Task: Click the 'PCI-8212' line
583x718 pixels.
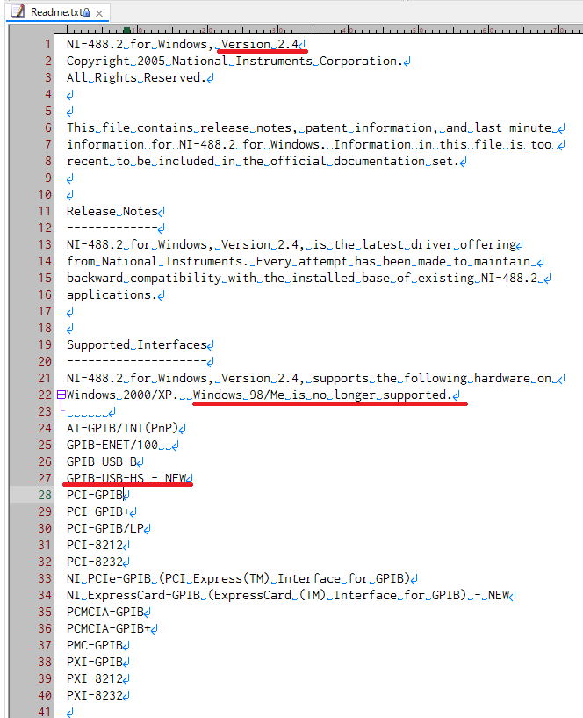Action: tap(95, 545)
